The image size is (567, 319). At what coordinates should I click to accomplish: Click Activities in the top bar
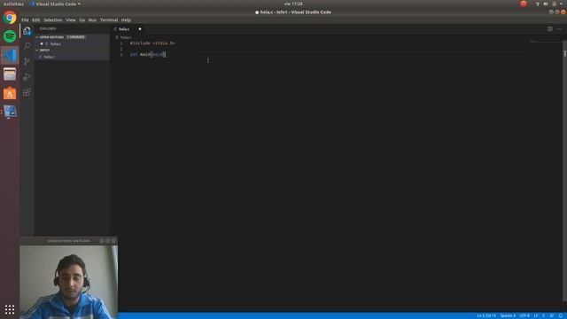click(13, 4)
